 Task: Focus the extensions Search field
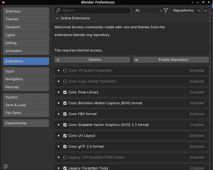92,11
